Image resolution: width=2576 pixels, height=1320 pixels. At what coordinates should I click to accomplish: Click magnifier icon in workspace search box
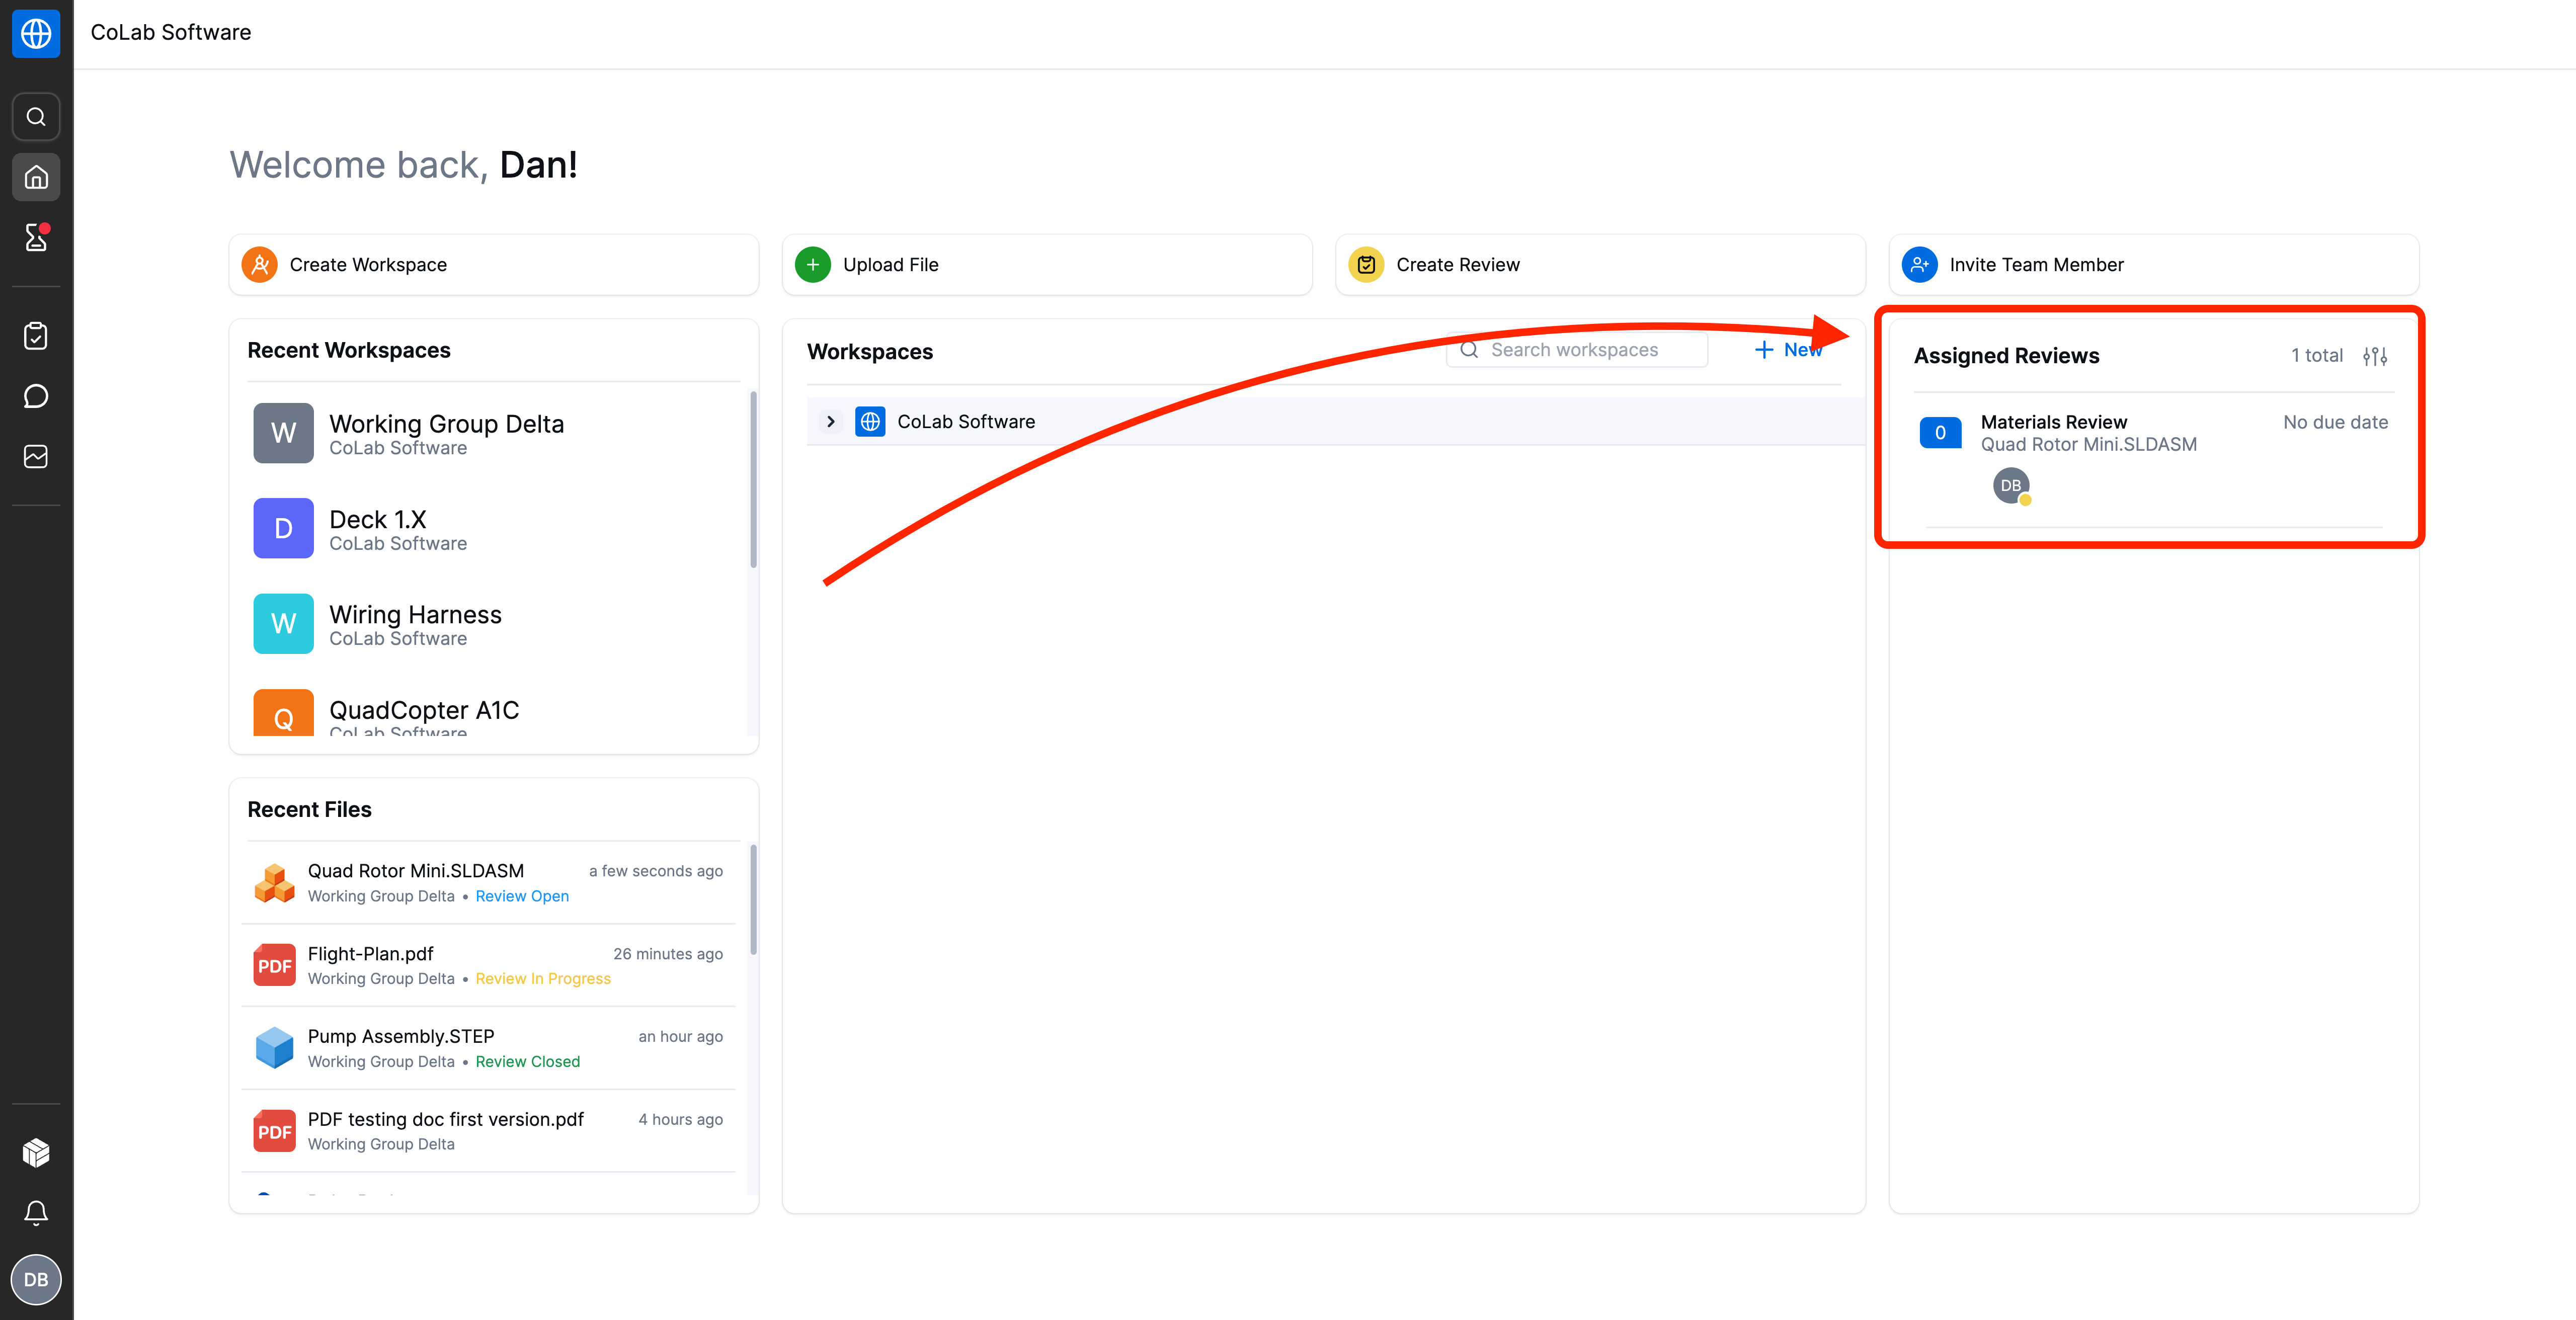1469,350
